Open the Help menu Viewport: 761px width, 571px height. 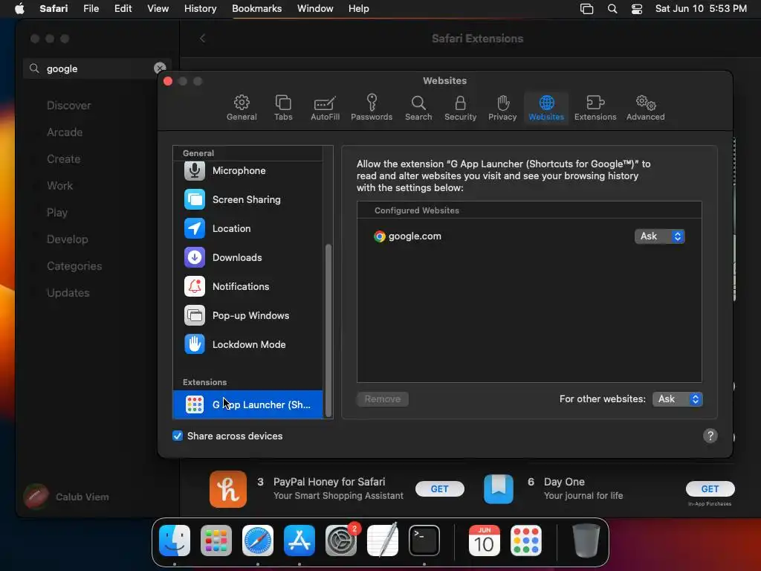coord(359,9)
